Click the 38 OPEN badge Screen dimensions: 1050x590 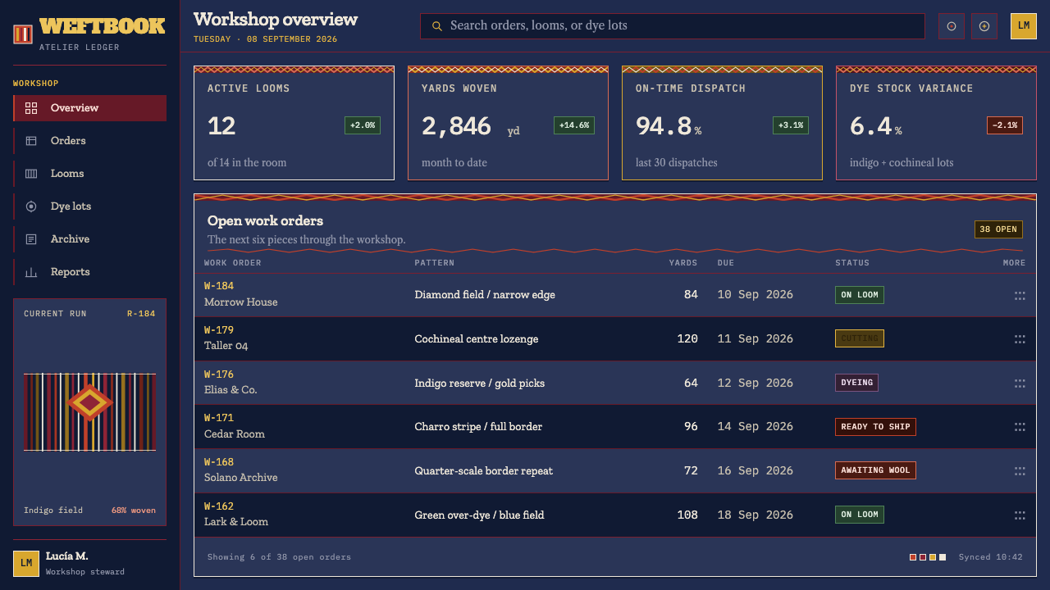[x=998, y=229]
